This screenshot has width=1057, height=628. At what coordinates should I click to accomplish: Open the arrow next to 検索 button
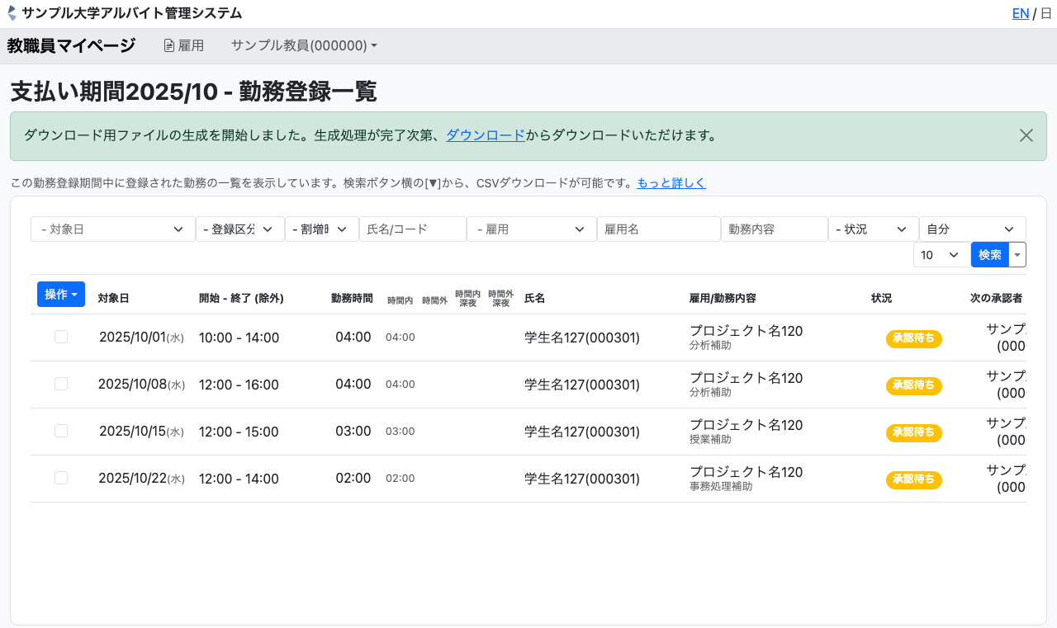tap(1017, 255)
